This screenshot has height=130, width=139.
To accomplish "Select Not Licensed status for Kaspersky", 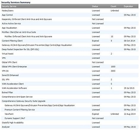I will point(98,19).
